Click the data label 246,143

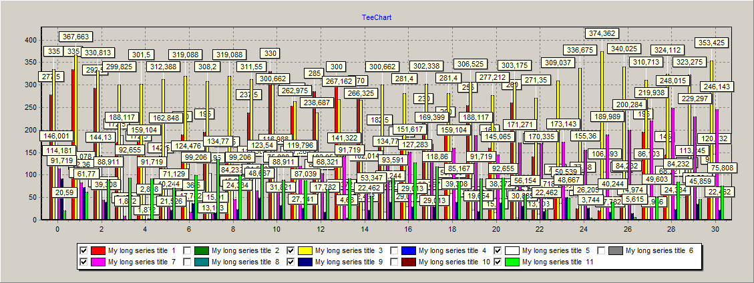pyautogui.click(x=717, y=87)
